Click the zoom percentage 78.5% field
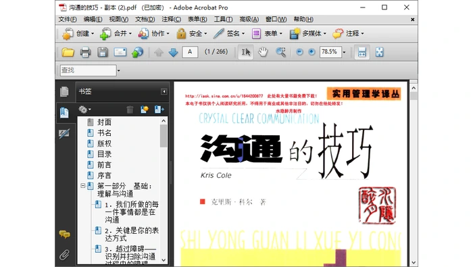The height and width of the screenshot is (267, 473). point(330,52)
